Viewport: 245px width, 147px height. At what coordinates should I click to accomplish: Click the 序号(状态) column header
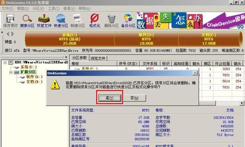pos(128,64)
